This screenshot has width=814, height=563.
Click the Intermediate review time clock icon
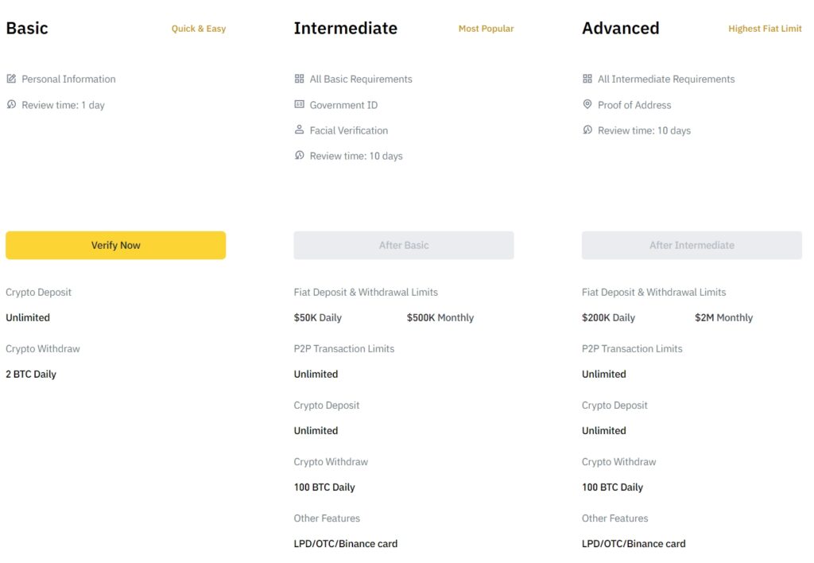point(299,155)
